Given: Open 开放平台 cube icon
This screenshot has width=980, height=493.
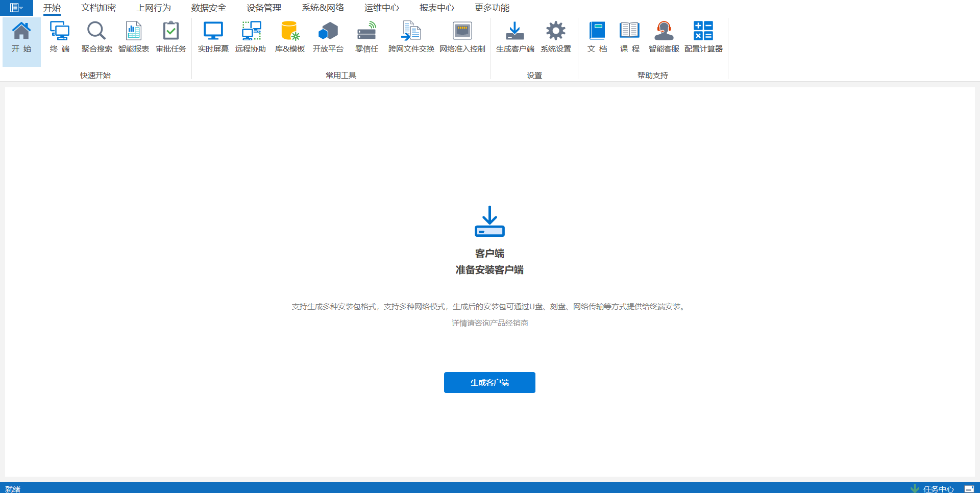Looking at the screenshot, I should point(328,32).
